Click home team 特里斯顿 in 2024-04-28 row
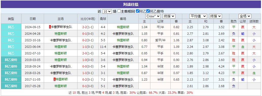This screenshot has width=262, height=96. tap(61, 34)
